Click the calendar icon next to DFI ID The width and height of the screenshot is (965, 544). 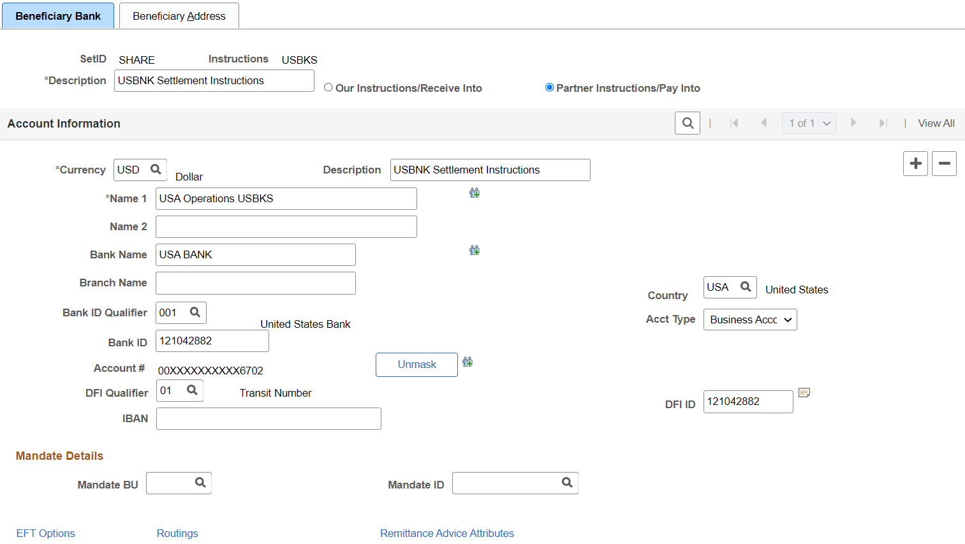[x=804, y=393]
